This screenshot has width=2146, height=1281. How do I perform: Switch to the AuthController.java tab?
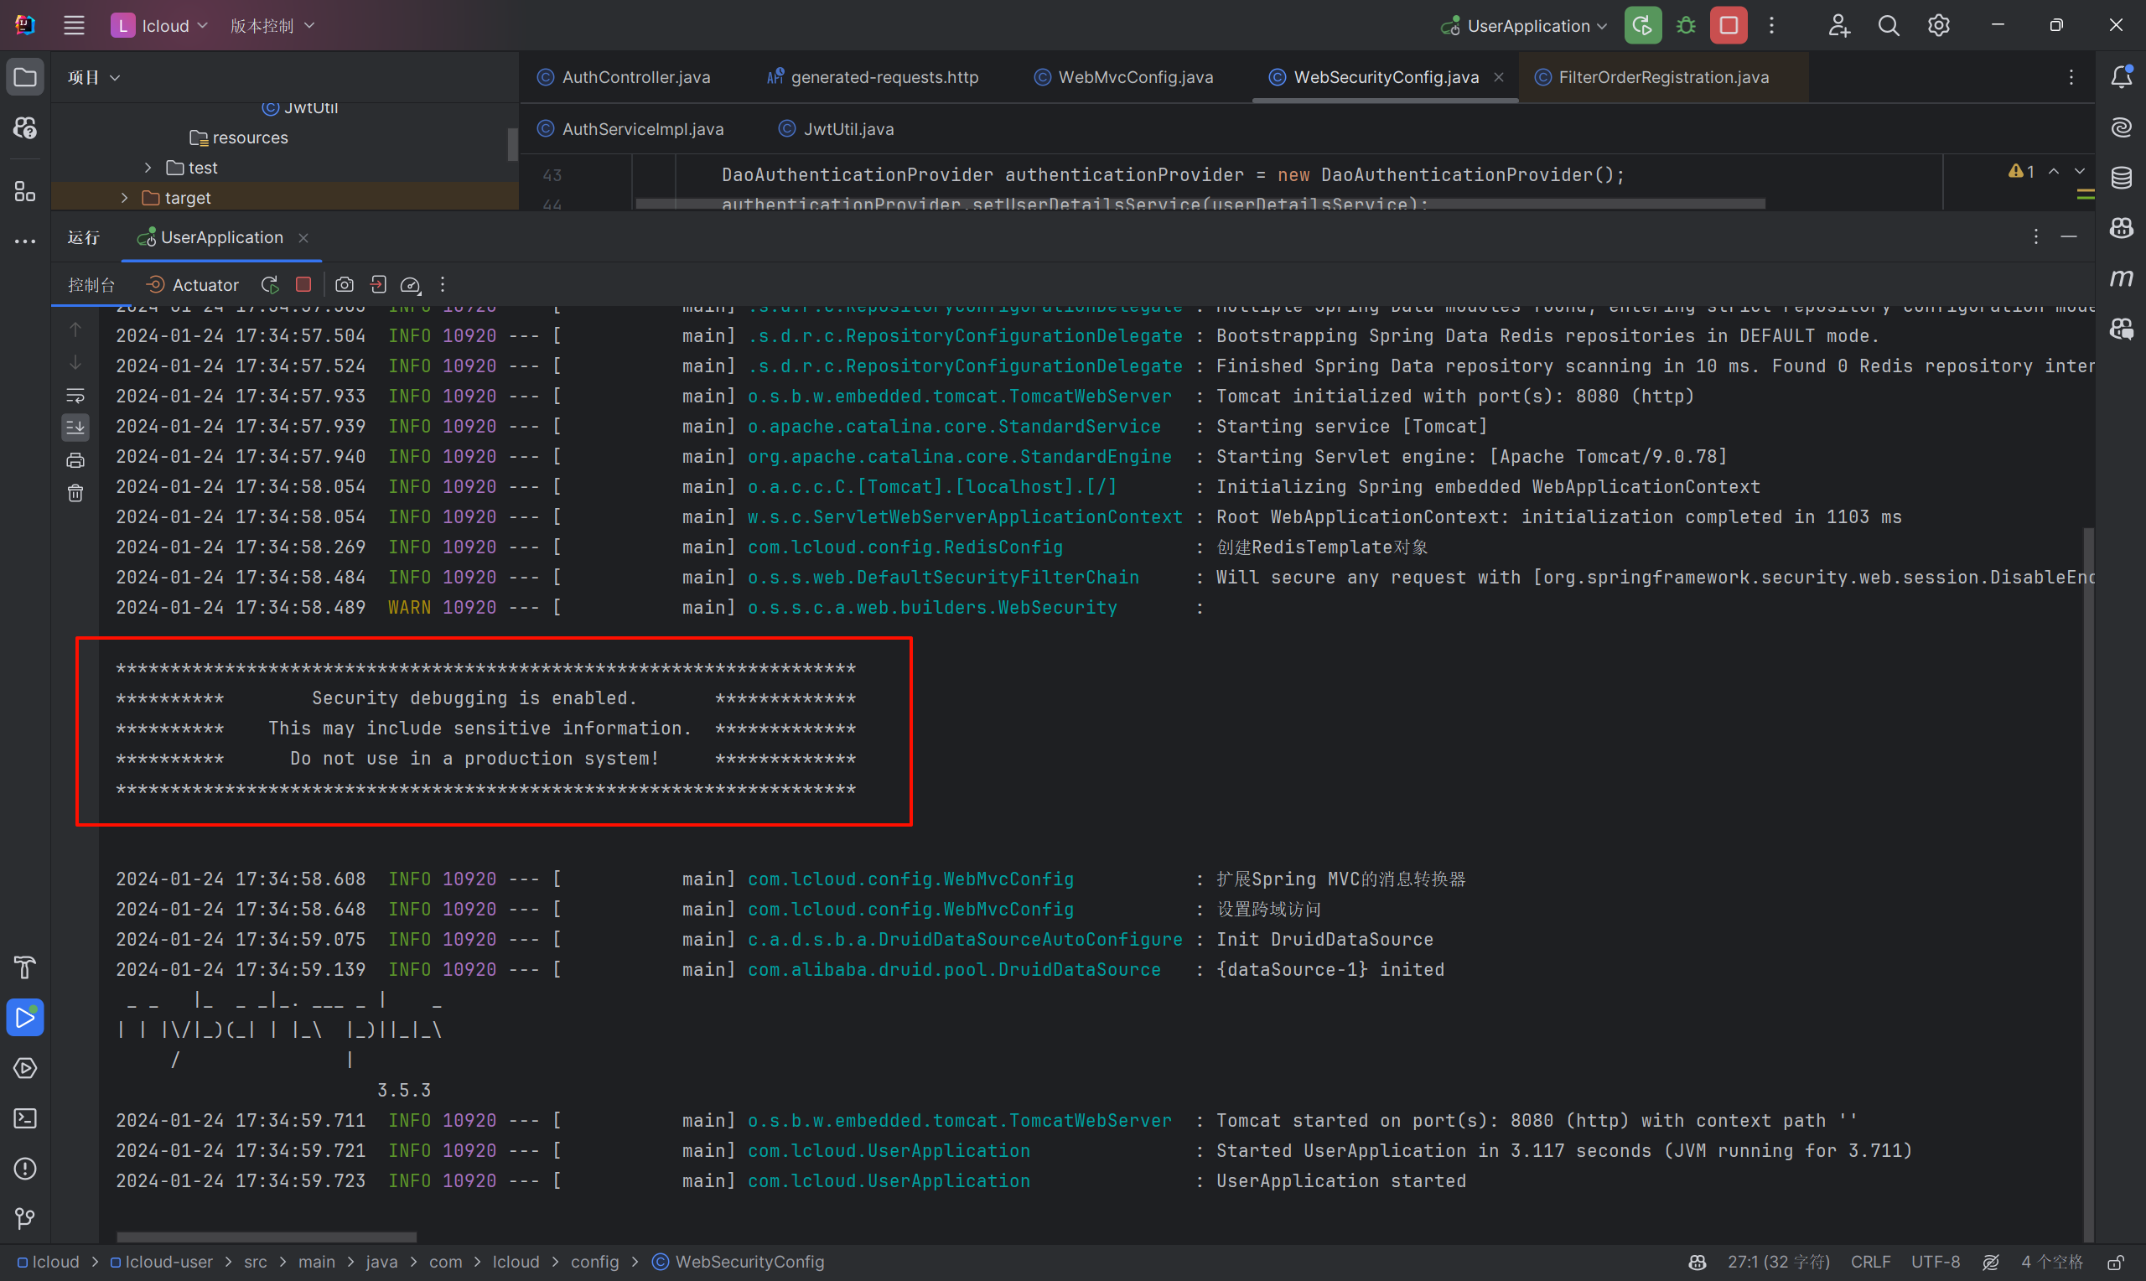[x=635, y=78]
